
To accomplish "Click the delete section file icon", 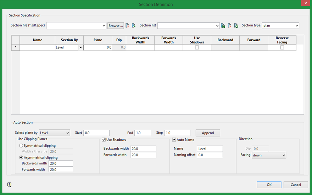I will 128,26.
